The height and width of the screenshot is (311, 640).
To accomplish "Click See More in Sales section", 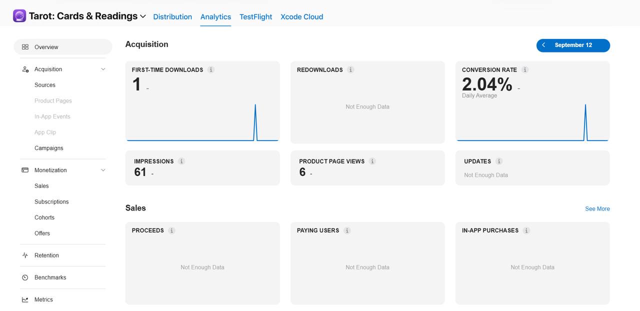I will coord(597,209).
